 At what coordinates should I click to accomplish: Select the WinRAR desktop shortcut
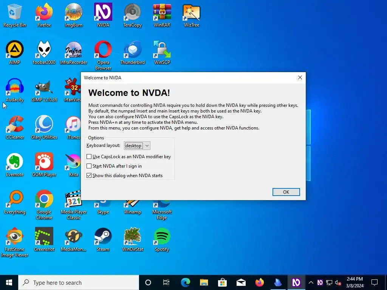point(162,15)
